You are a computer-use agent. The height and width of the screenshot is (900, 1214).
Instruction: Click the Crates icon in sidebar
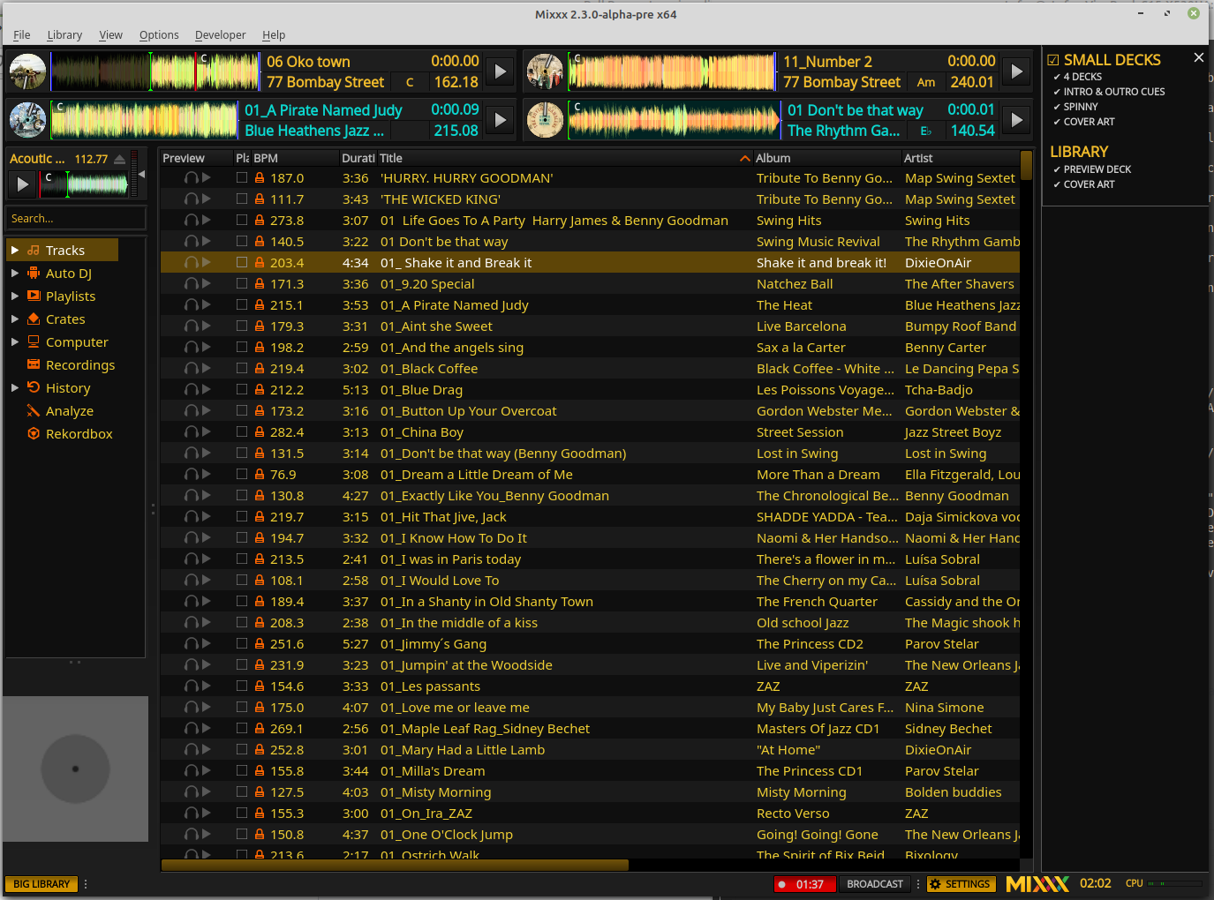(x=34, y=319)
